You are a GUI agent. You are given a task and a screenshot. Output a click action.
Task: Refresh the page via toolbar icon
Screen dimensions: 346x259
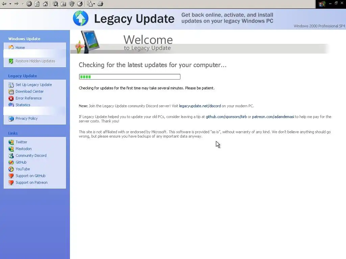tap(37, 4)
